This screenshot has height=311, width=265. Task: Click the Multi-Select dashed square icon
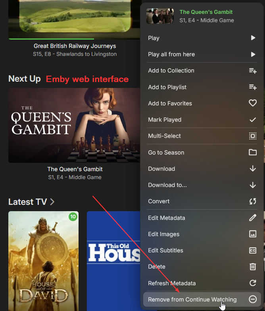[253, 136]
